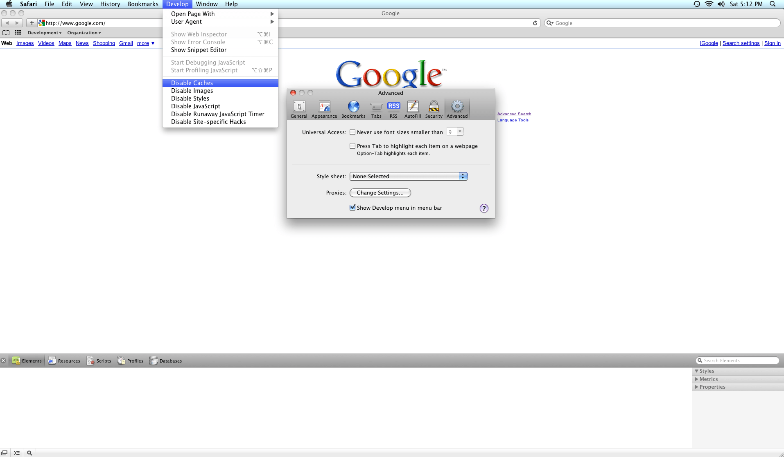Open the General preferences pane

tap(298, 108)
